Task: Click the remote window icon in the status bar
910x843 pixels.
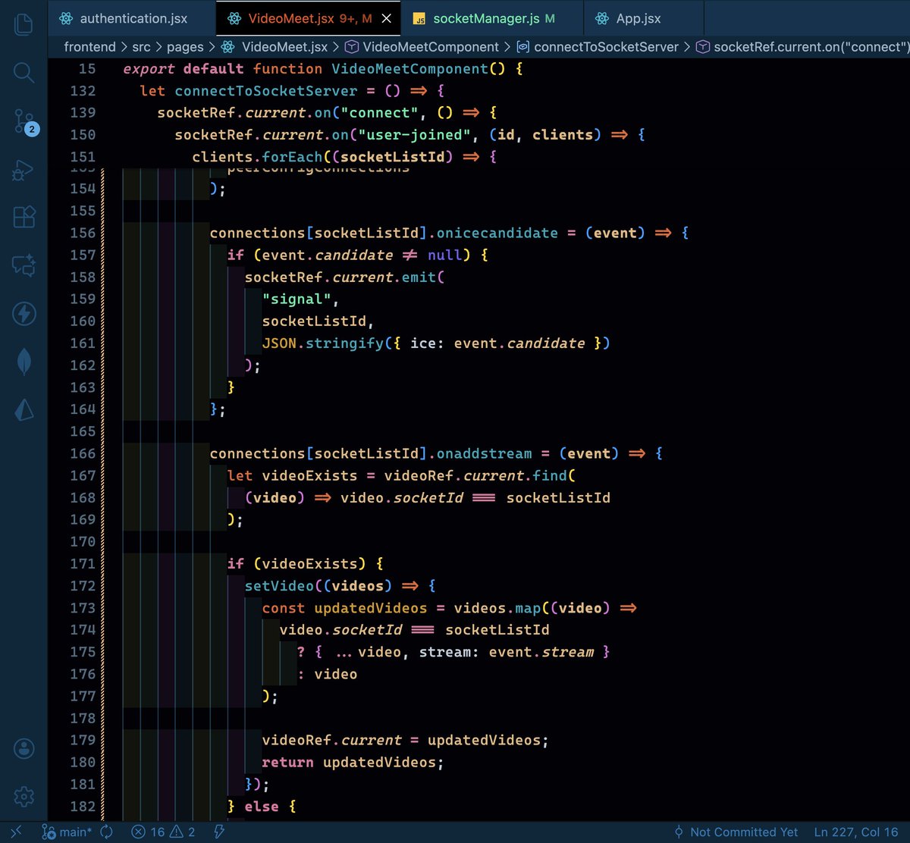Action: pos(16,832)
